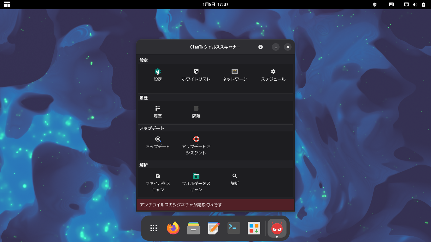Launch Firefox from the dock
Screen dimensions: 431x242
point(173,228)
